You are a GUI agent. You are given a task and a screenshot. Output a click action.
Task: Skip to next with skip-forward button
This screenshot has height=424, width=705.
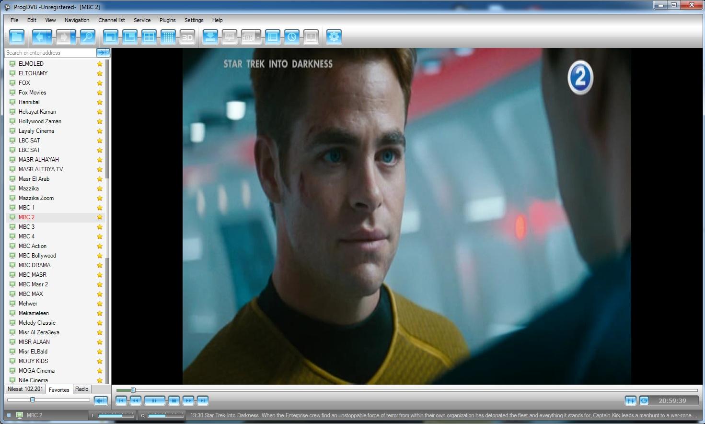coord(203,400)
